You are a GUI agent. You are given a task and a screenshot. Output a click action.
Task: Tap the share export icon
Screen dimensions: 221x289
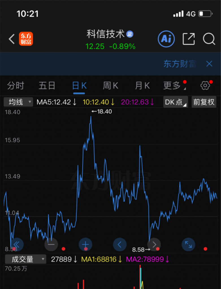[x=189, y=39]
